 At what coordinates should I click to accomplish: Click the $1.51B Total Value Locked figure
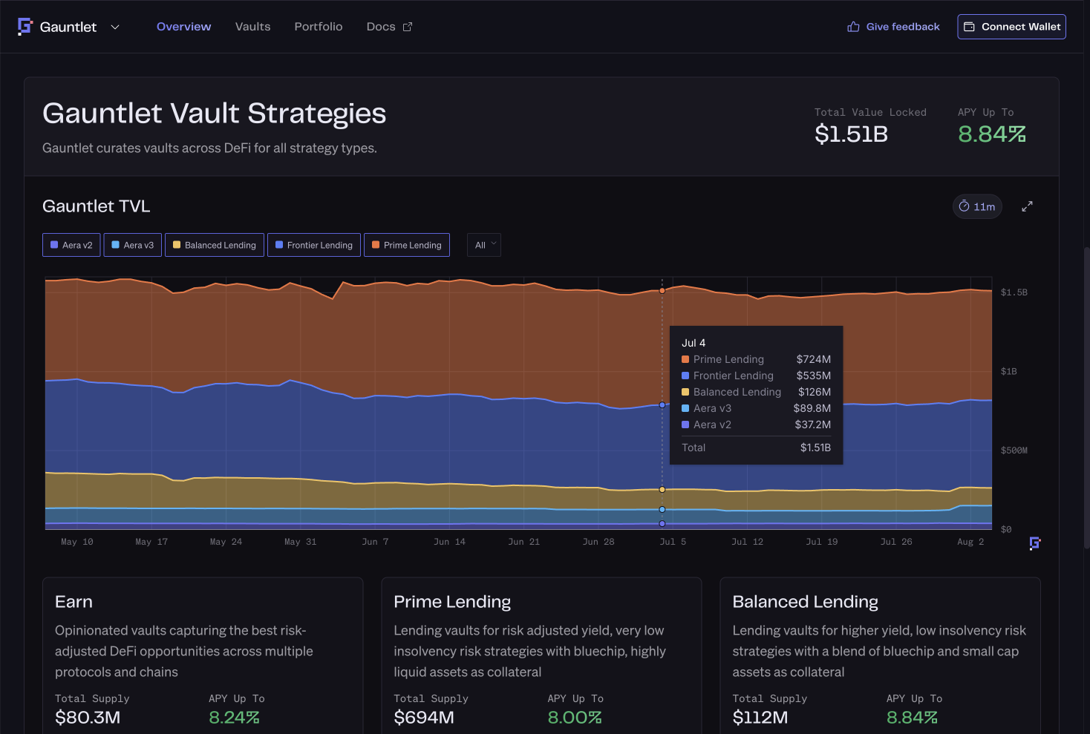tap(851, 134)
